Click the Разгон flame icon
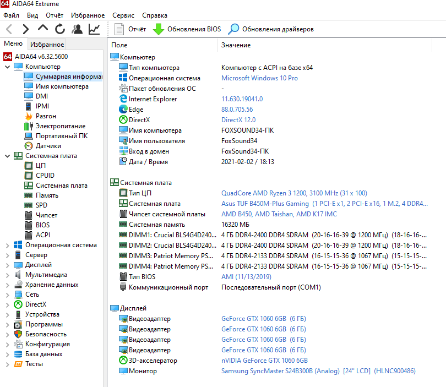 pyautogui.click(x=29, y=116)
